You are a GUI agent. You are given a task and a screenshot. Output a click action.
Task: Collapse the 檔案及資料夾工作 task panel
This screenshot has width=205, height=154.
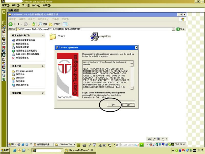(x=43, y=35)
